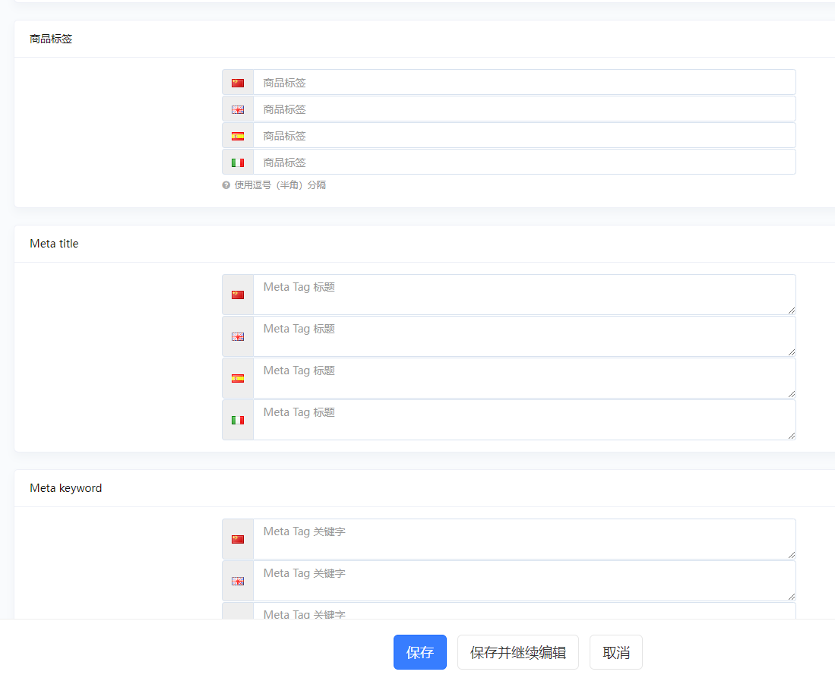Click resize handle of English Meta Tag 关键字 textarea

point(792,597)
